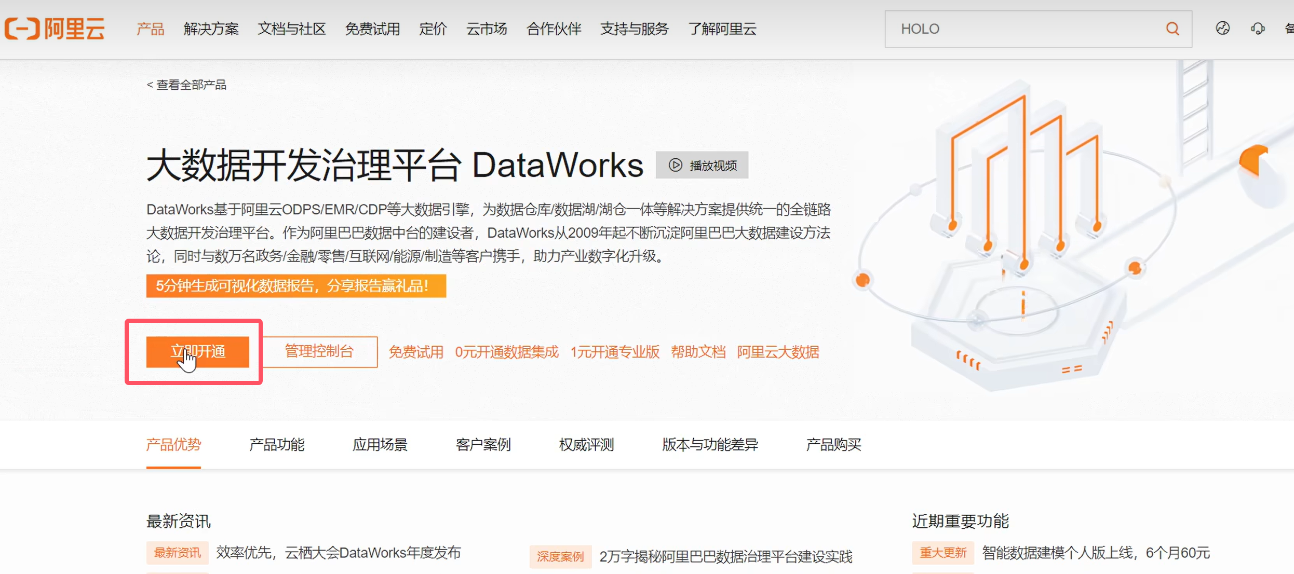1294x574 pixels.
Task: Click the headset support icon
Action: tap(1257, 29)
